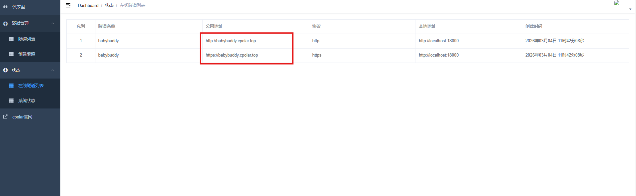
Task: Click the grid icon beside 在线隧道列表
Action: pyautogui.click(x=11, y=86)
